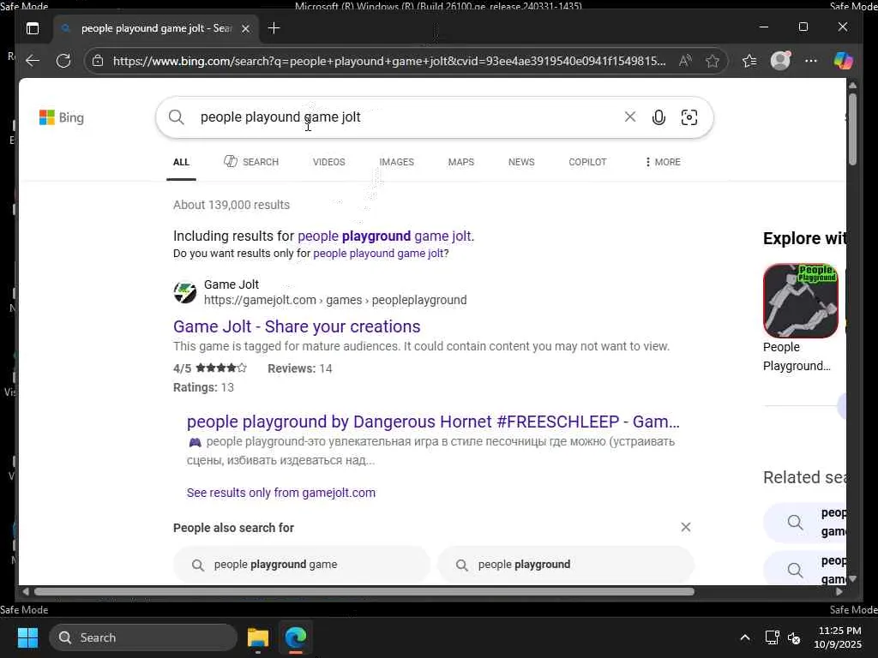The height and width of the screenshot is (658, 878).
Task: Click the 'Reviews: 14' text
Action: tap(299, 368)
